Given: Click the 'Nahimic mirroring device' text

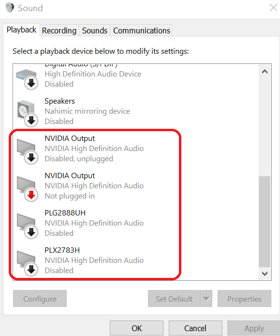Looking at the screenshot, I should coord(88,111).
